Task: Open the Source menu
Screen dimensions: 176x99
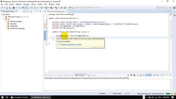Action: [x=12, y=4]
